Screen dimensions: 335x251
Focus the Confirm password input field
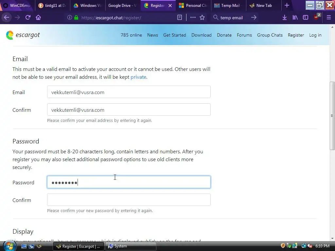pyautogui.click(x=129, y=200)
